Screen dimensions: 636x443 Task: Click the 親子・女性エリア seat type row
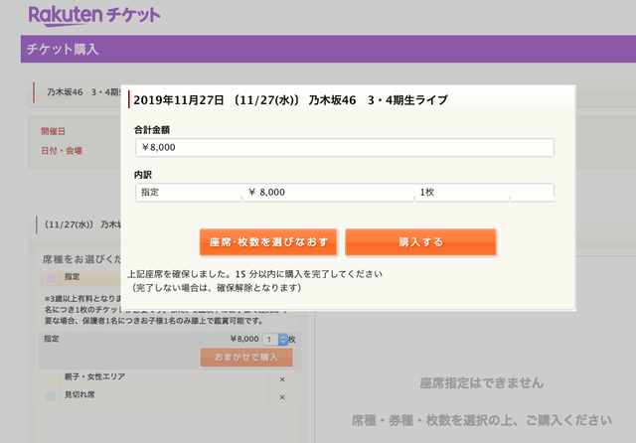pyautogui.click(x=166, y=378)
